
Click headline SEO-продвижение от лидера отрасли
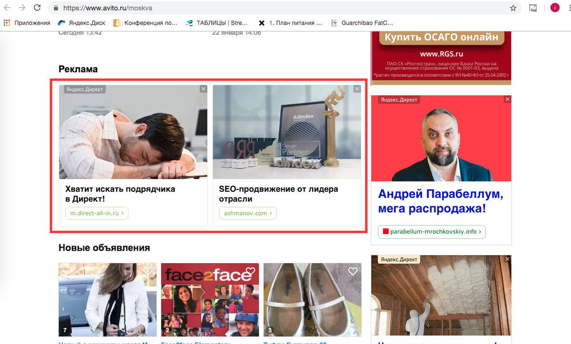pyautogui.click(x=278, y=194)
